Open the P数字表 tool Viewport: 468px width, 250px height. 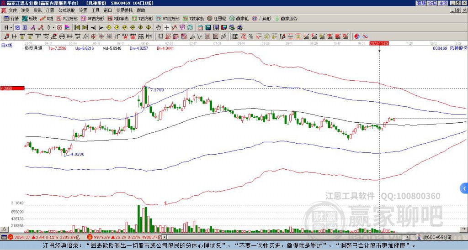click(118, 18)
